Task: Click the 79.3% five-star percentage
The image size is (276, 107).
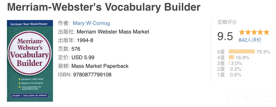Action: coord(263,52)
